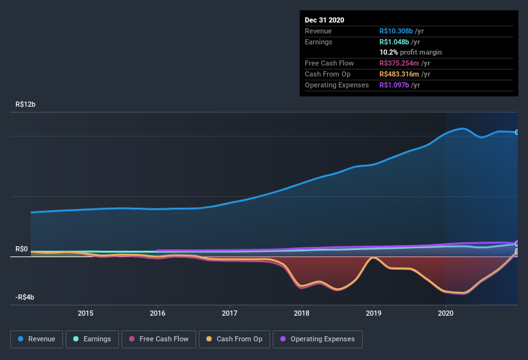
Task: Click the orange cash from op end data point
Action: [516, 251]
